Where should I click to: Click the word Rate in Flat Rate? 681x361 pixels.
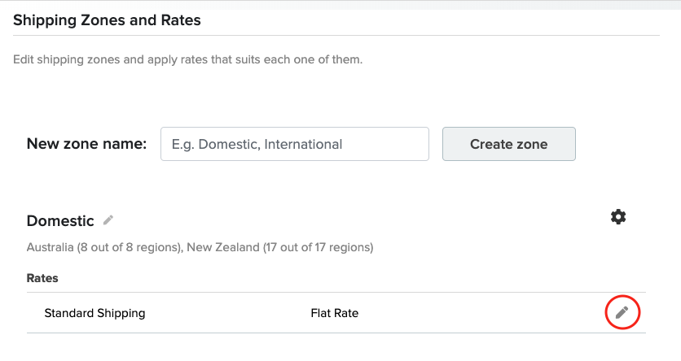pos(346,313)
